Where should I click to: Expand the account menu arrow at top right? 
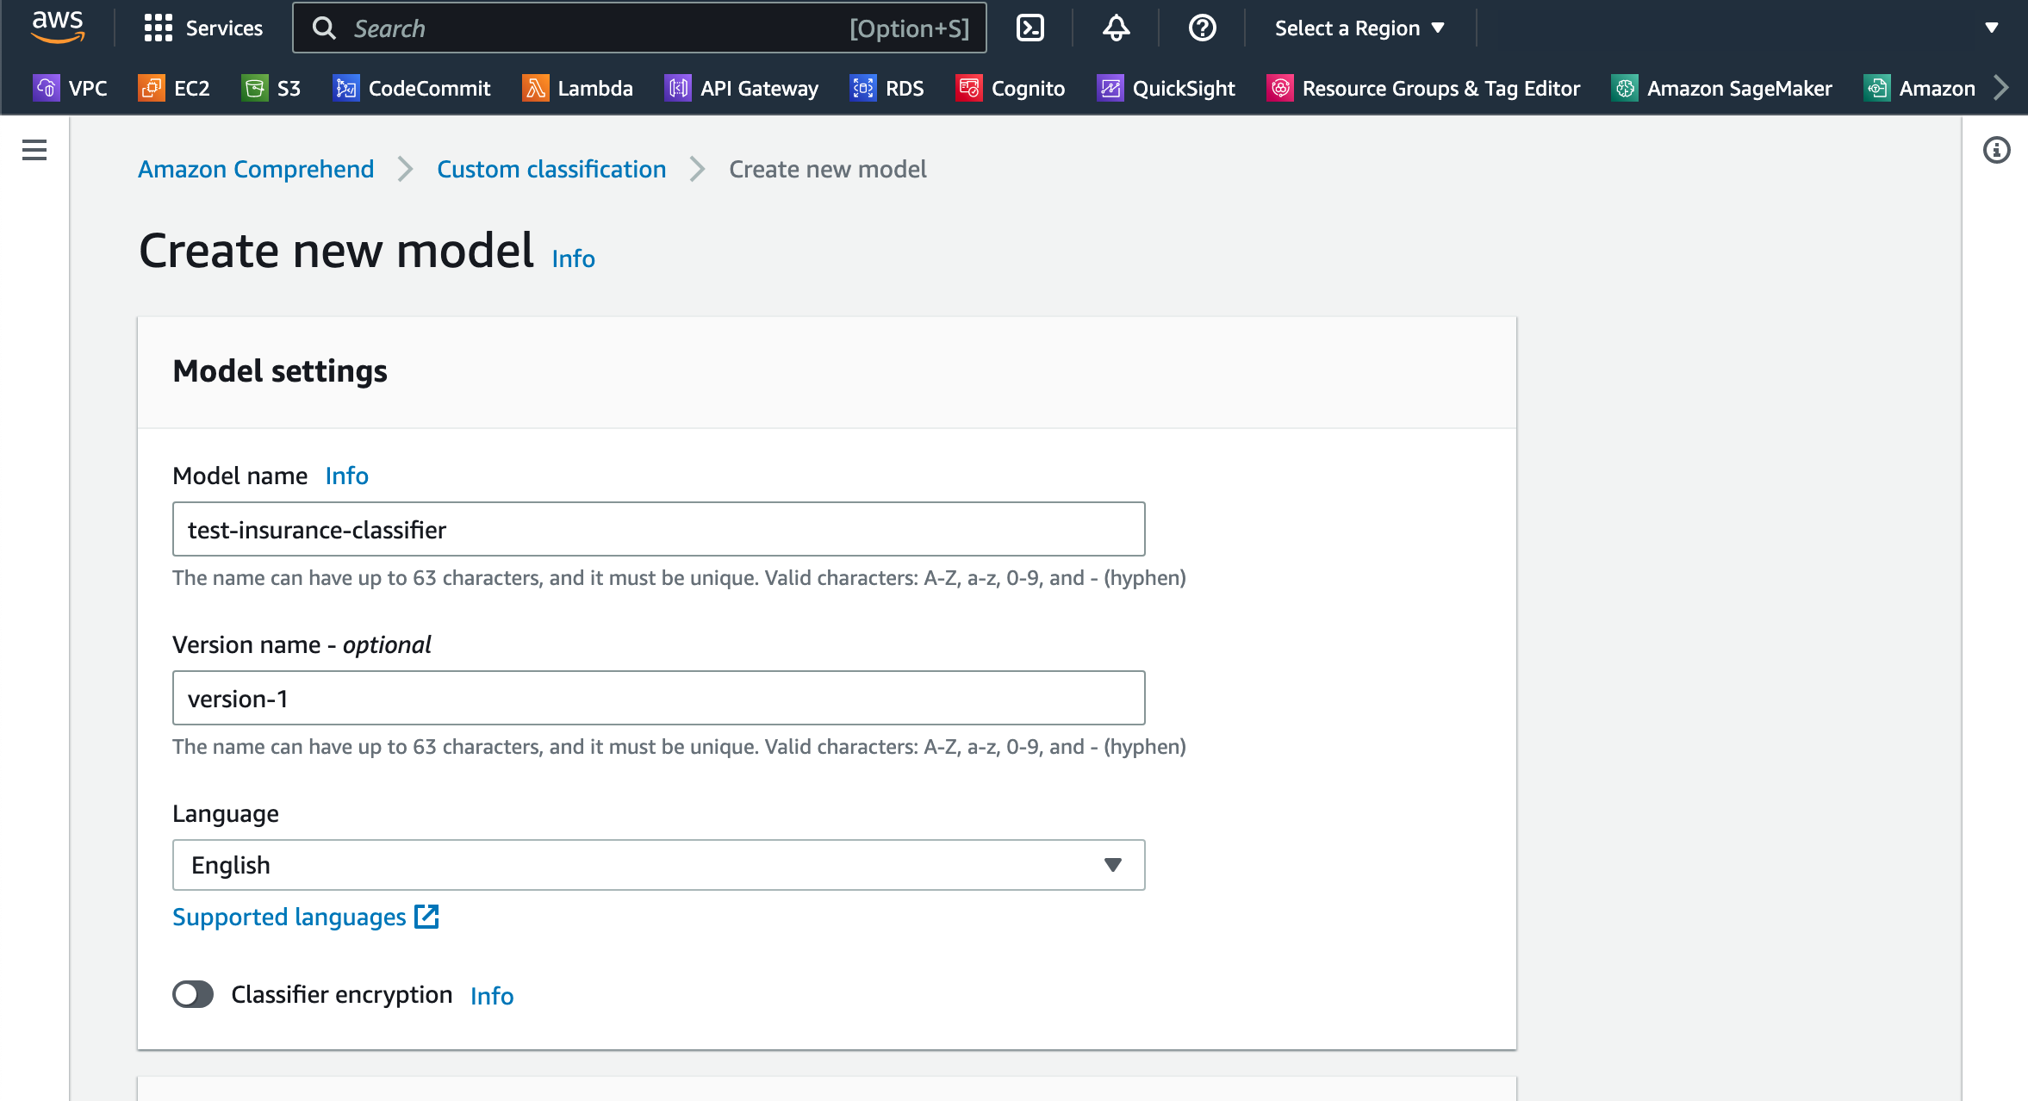[1991, 28]
